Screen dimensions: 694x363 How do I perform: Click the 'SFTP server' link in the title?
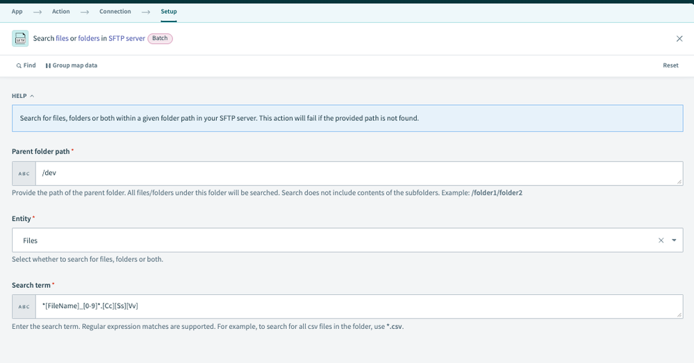pyautogui.click(x=126, y=39)
